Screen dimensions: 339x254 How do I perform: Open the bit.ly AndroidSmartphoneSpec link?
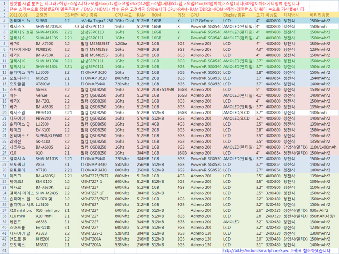click(276, 251)
